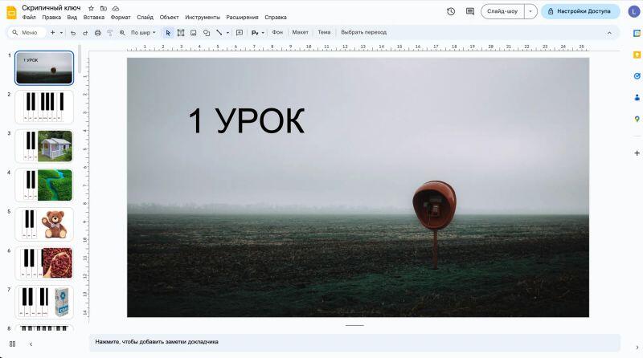Open the Вставка menu
643x358 pixels.
93,17
